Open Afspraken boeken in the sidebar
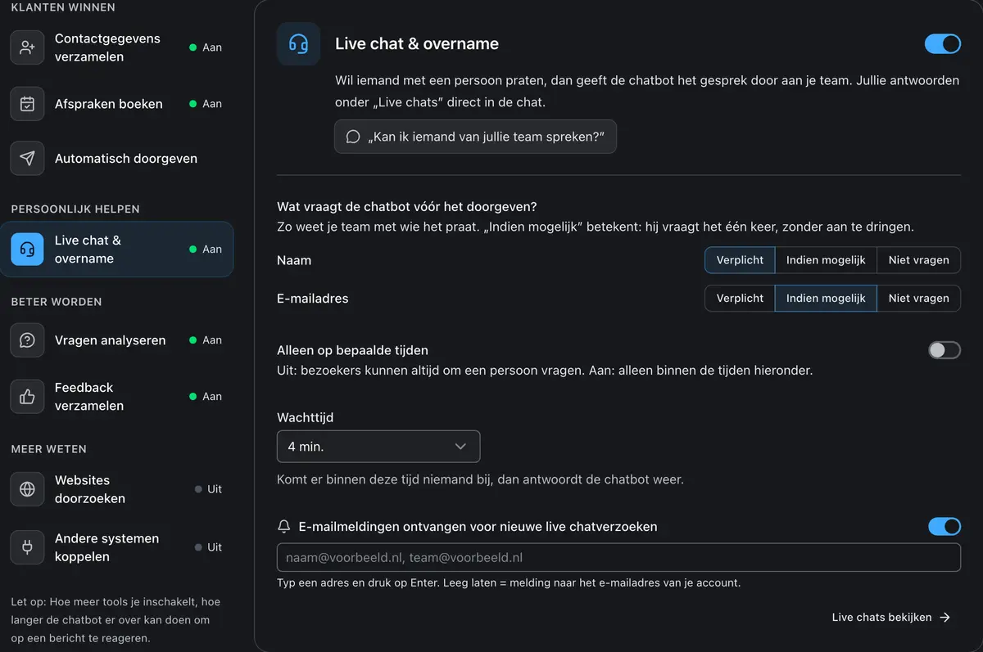The width and height of the screenshot is (983, 652). 117,104
